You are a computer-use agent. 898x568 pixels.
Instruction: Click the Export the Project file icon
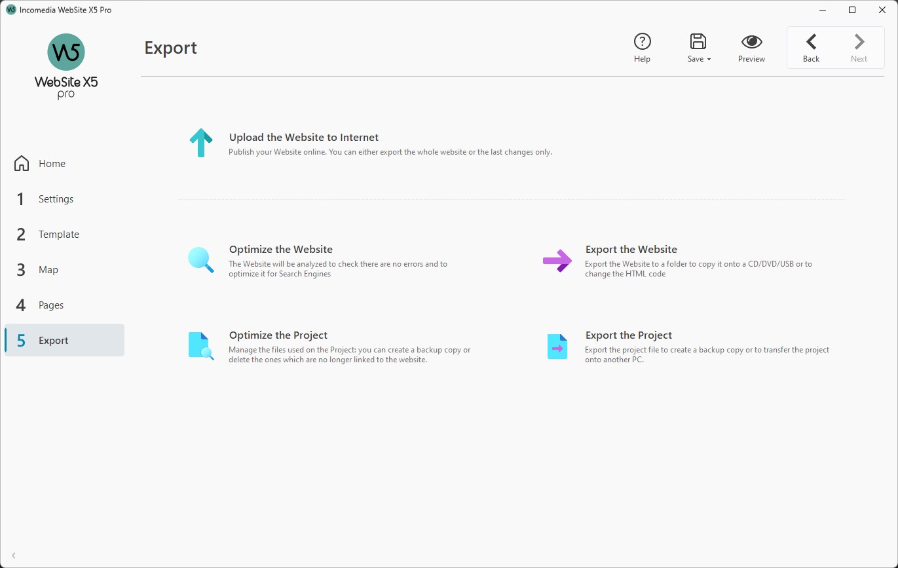click(x=557, y=346)
